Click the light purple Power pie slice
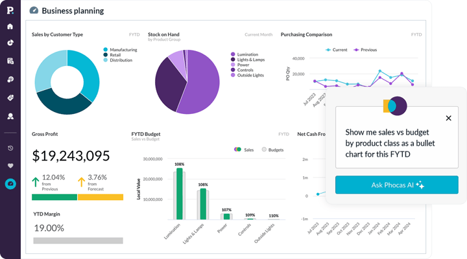467x259 pixels. [x=178, y=60]
